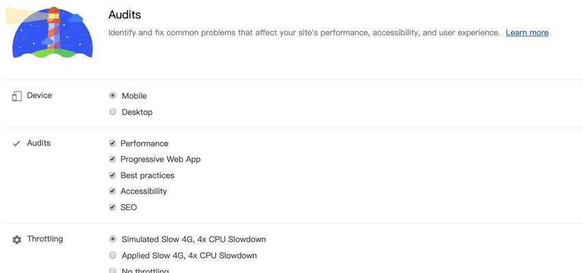Viewport: 583px width, 273px height.
Task: Click the audits description text
Action: pyautogui.click(x=304, y=33)
